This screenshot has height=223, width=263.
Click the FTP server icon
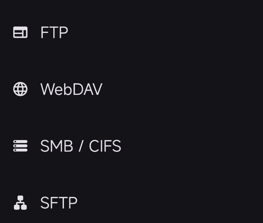20,32
